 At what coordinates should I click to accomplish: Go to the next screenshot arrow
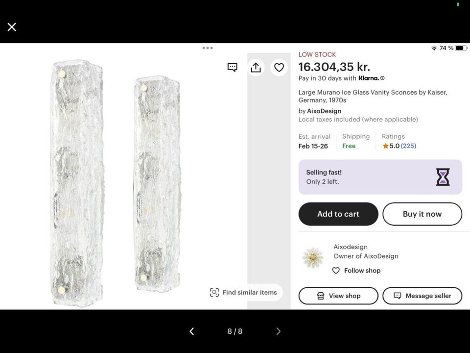coord(278,331)
